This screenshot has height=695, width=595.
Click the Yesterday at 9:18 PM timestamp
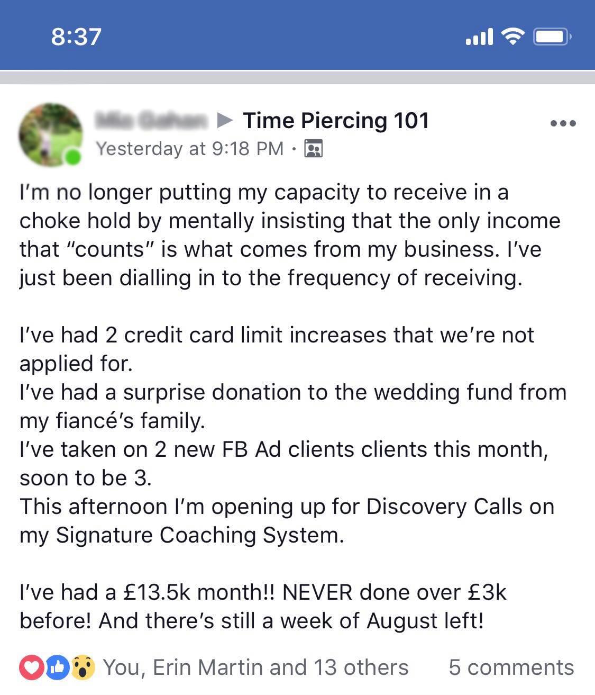tap(189, 149)
